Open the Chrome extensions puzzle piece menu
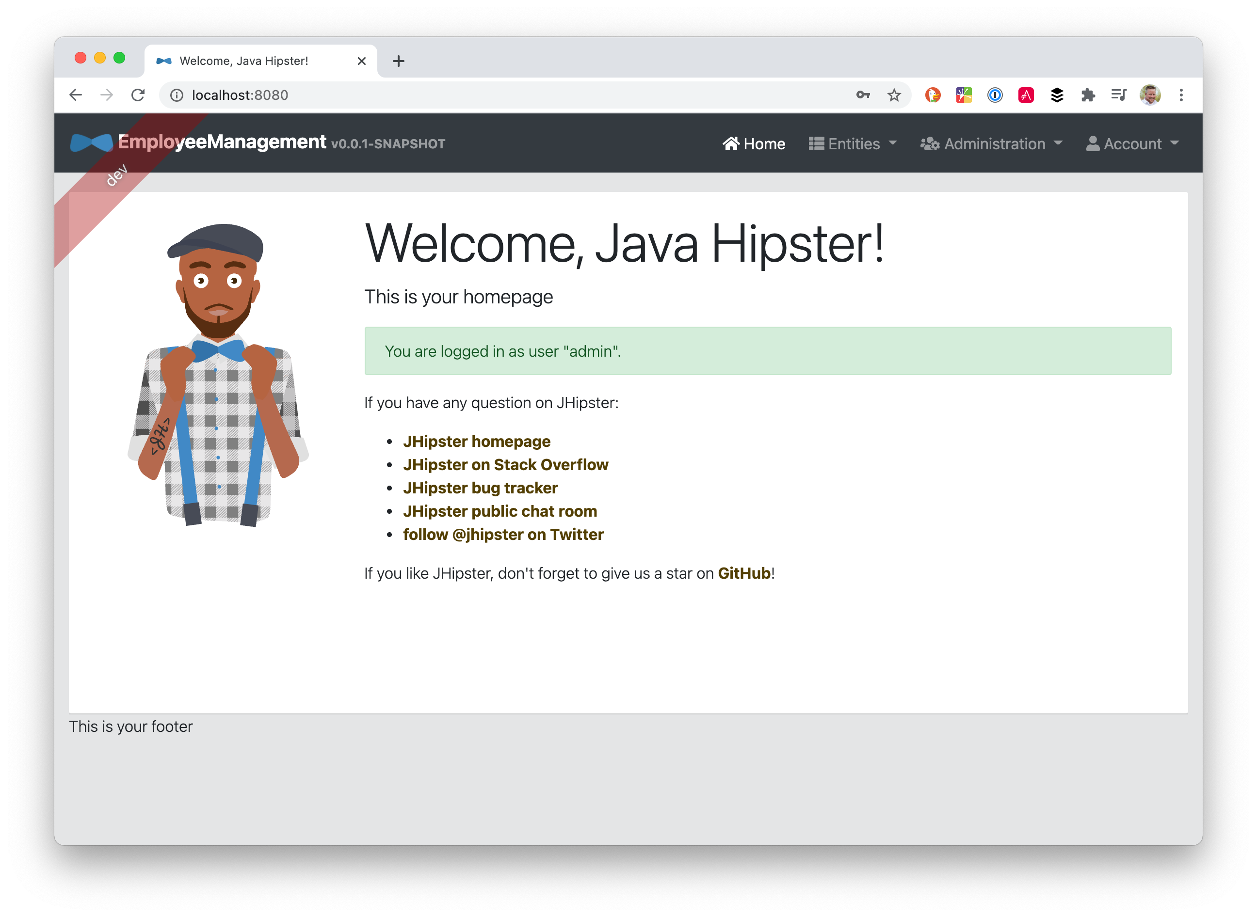 pyautogui.click(x=1088, y=95)
